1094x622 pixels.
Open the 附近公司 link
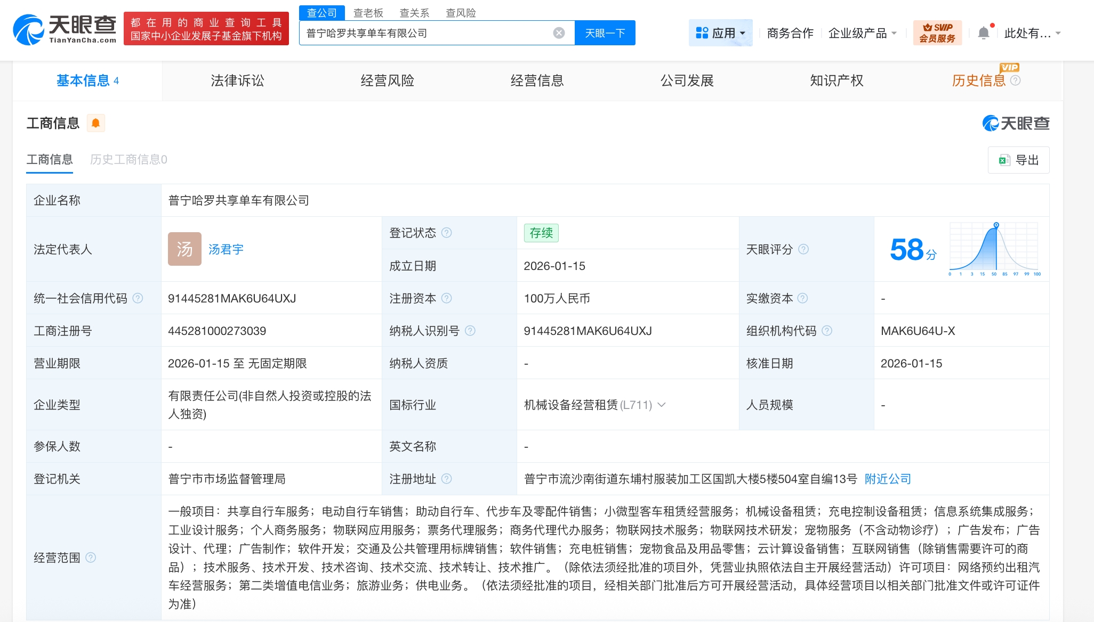(x=888, y=479)
